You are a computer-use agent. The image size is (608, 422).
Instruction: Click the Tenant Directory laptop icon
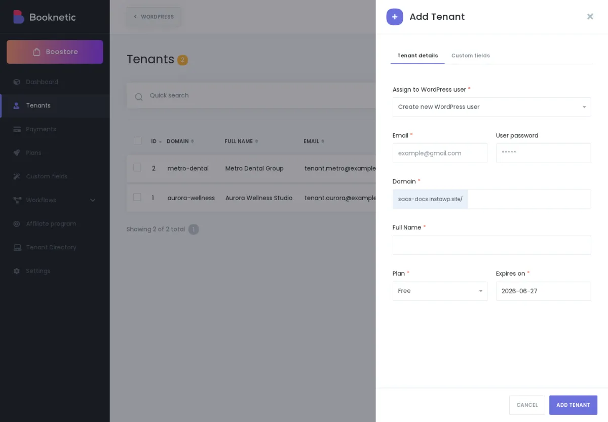[17, 247]
